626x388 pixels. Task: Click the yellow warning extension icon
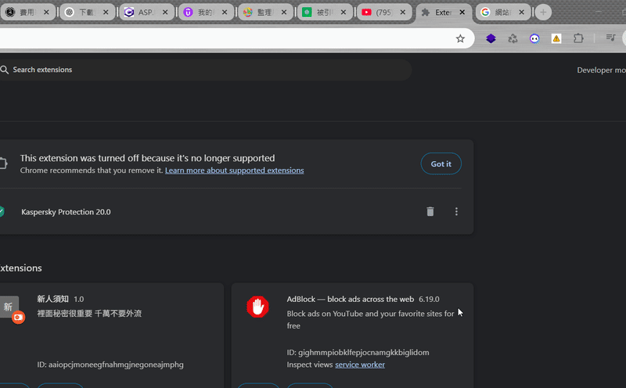click(556, 38)
